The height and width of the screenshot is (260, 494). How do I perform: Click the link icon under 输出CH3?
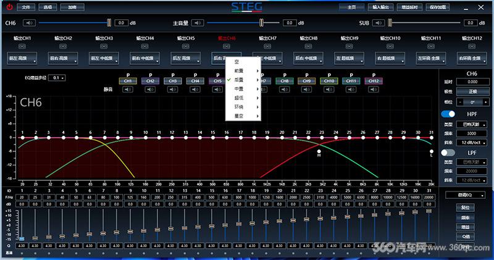[x=104, y=46]
